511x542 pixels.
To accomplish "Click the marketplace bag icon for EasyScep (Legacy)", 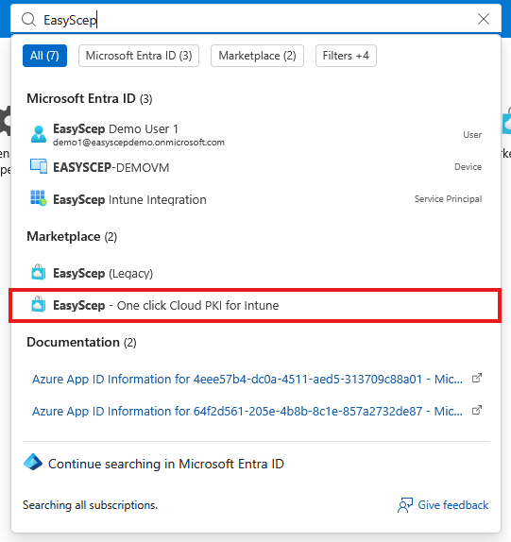I will 39,272.
